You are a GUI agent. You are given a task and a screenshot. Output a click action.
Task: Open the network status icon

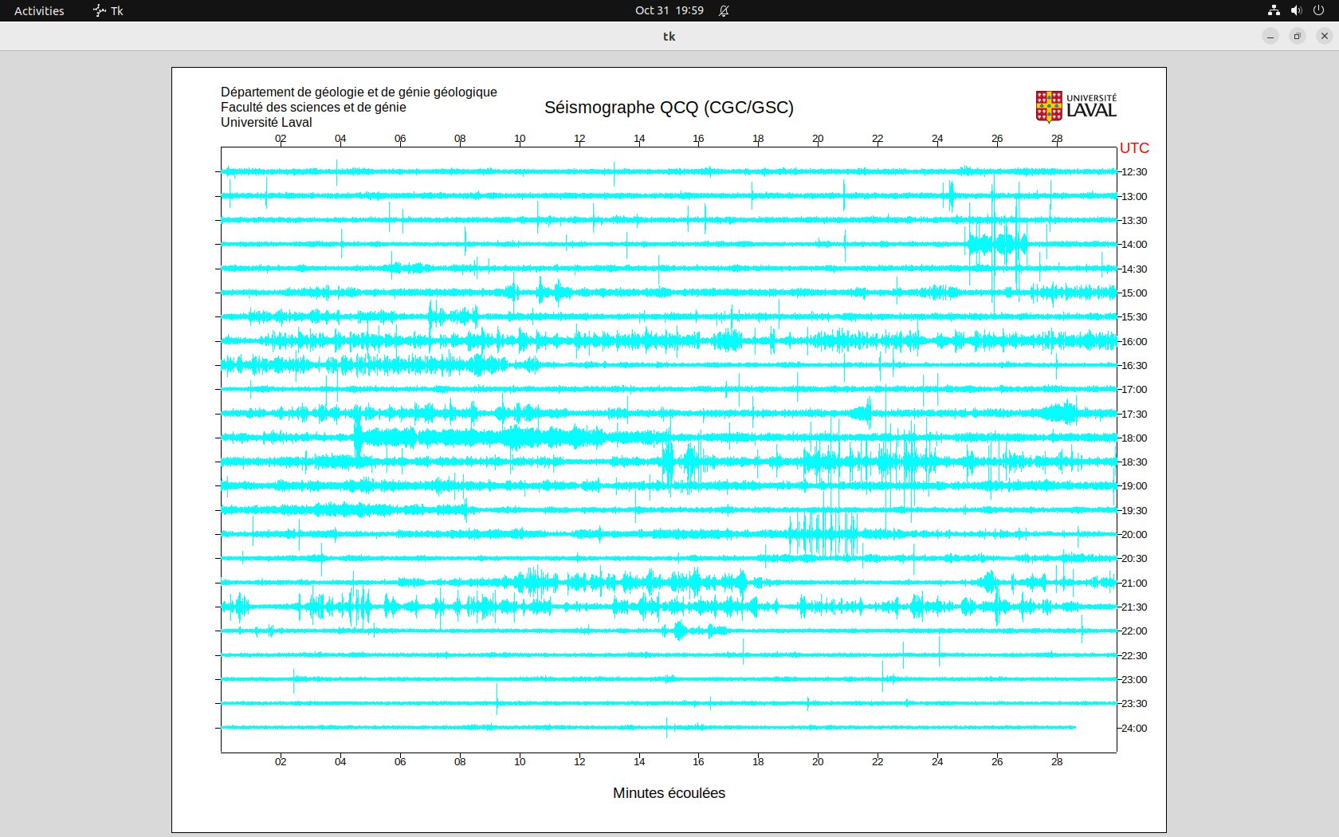pyautogui.click(x=1274, y=10)
